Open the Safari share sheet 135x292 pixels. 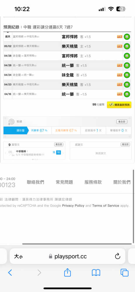(67, 272)
